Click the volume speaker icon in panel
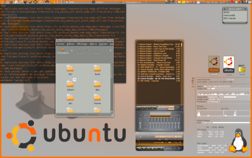Image resolution: width=252 pixels, height=158 pixels. coord(194,2)
